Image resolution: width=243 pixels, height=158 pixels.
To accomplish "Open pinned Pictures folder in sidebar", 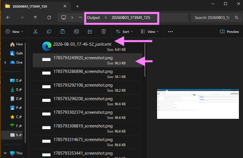I will click(x=16, y=108).
